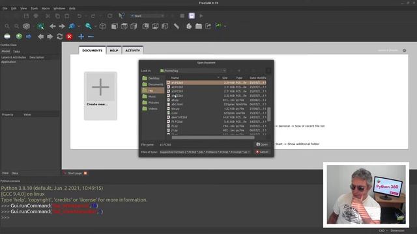The height and width of the screenshot is (234, 417).
Task: Set the Rear view cube icon
Action: (145, 26)
